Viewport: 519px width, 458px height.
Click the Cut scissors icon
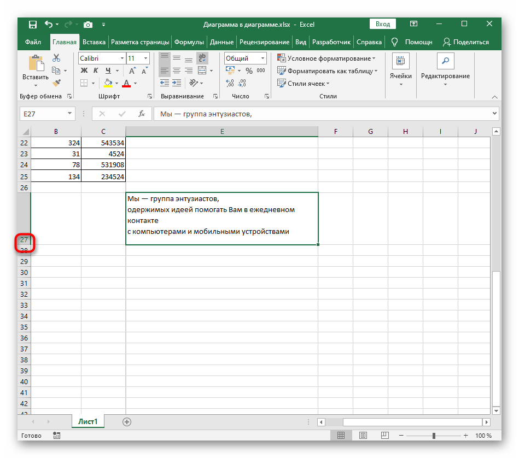pos(56,58)
